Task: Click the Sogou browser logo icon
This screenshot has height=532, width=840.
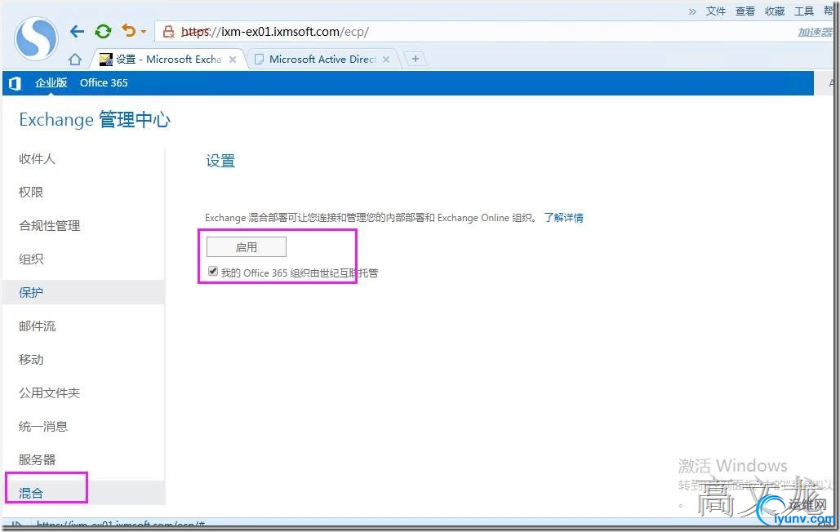Action: coord(37,38)
